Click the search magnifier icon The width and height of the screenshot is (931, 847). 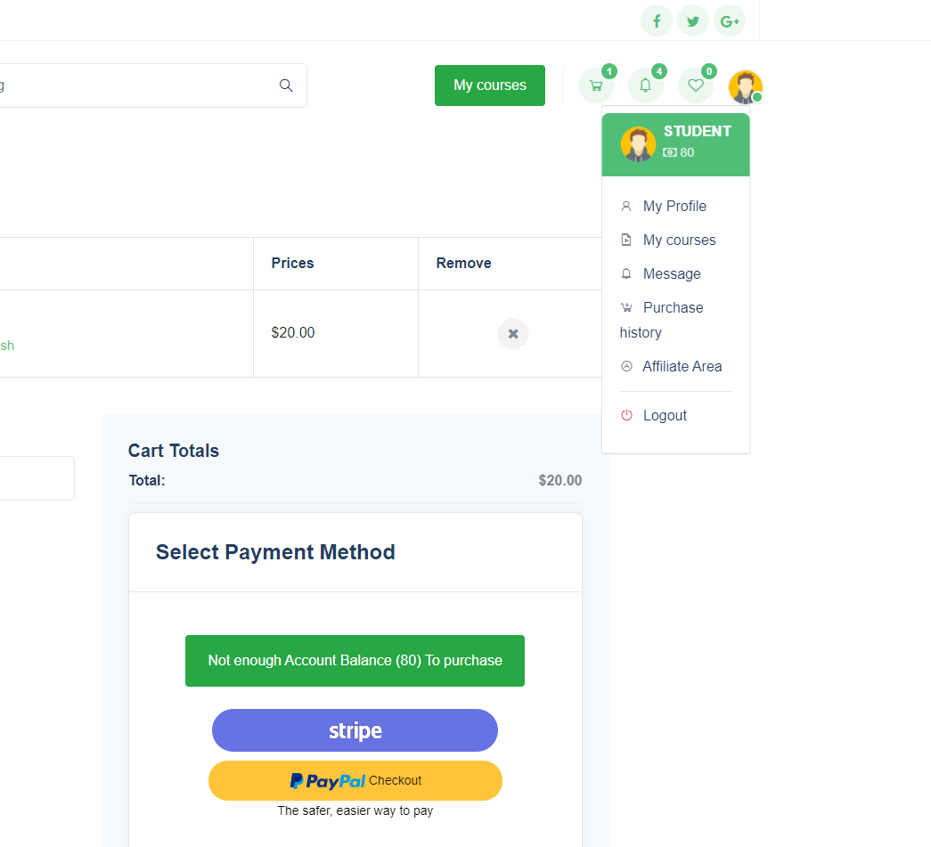tap(286, 86)
